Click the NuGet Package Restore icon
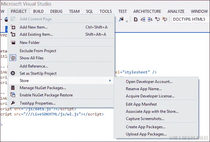This screenshot has width=210, height=142. (x=13, y=95)
